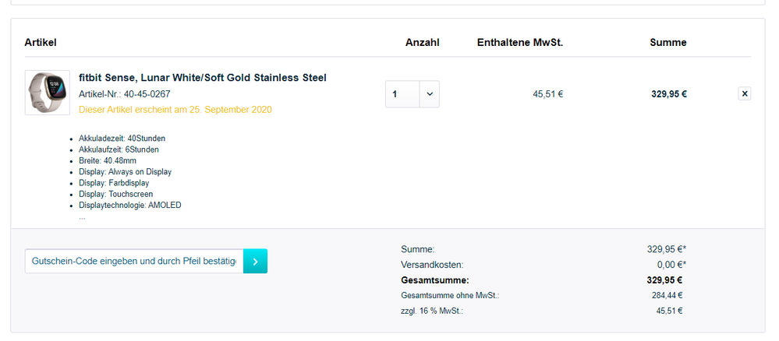Click 'zzgl. 16 % MwSt.:' label
The image size is (779, 341).
pos(432,311)
